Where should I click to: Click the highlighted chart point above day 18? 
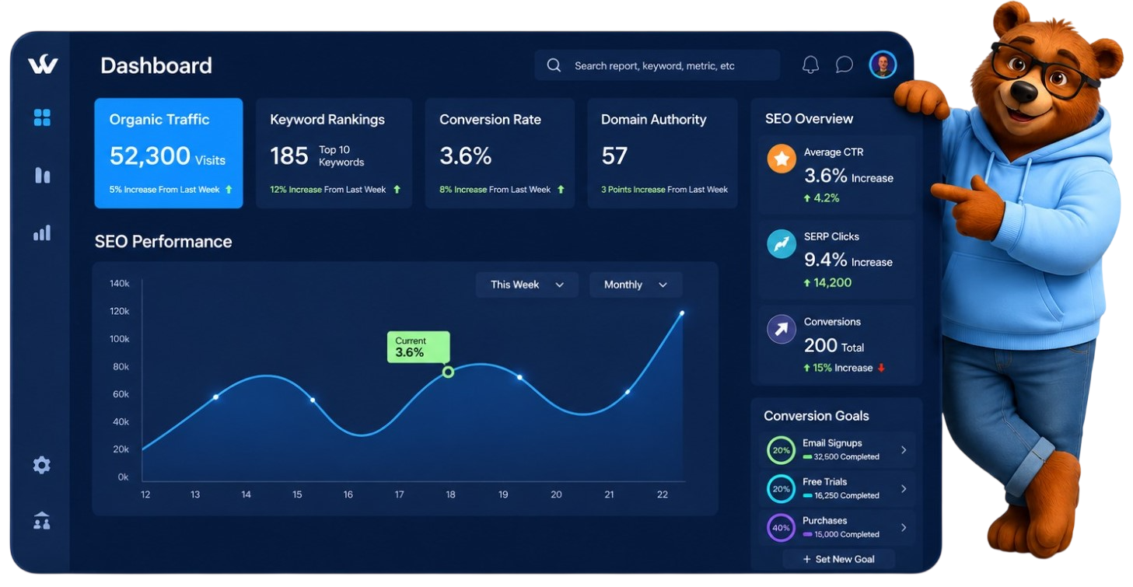tap(448, 372)
